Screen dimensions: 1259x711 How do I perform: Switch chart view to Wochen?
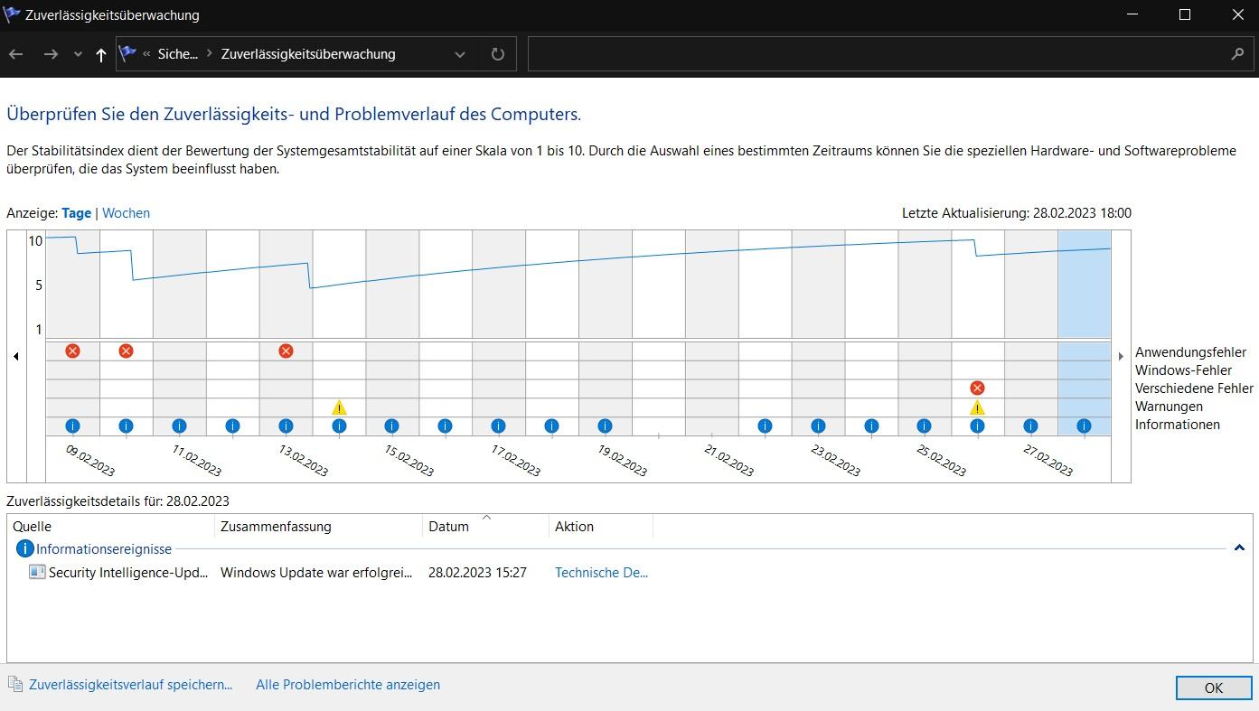click(126, 213)
